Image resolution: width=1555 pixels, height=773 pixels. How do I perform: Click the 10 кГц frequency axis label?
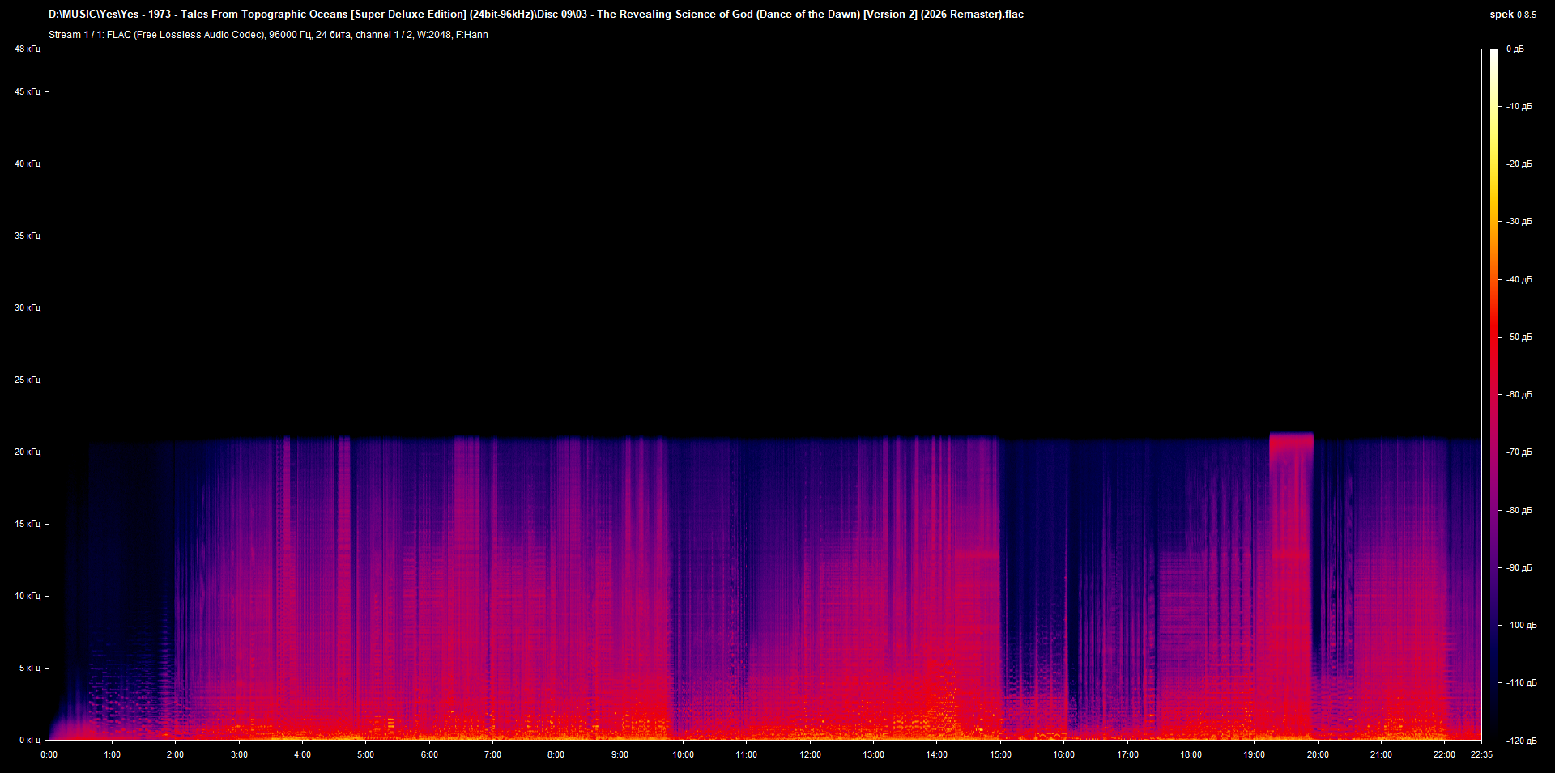(28, 597)
